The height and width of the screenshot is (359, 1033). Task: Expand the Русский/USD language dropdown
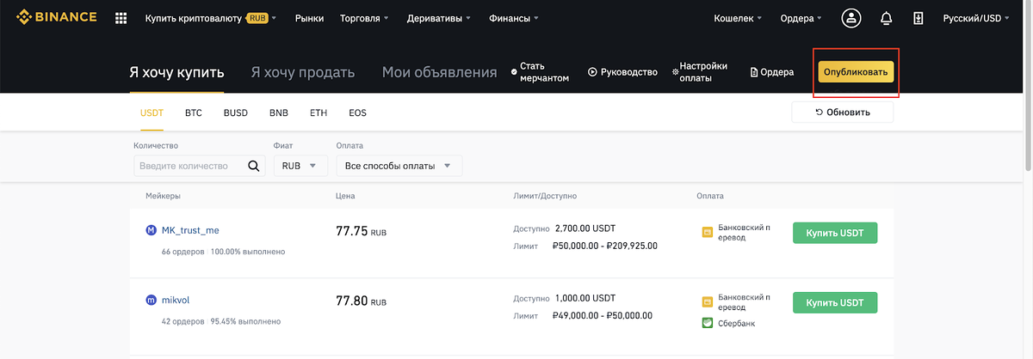(x=976, y=18)
